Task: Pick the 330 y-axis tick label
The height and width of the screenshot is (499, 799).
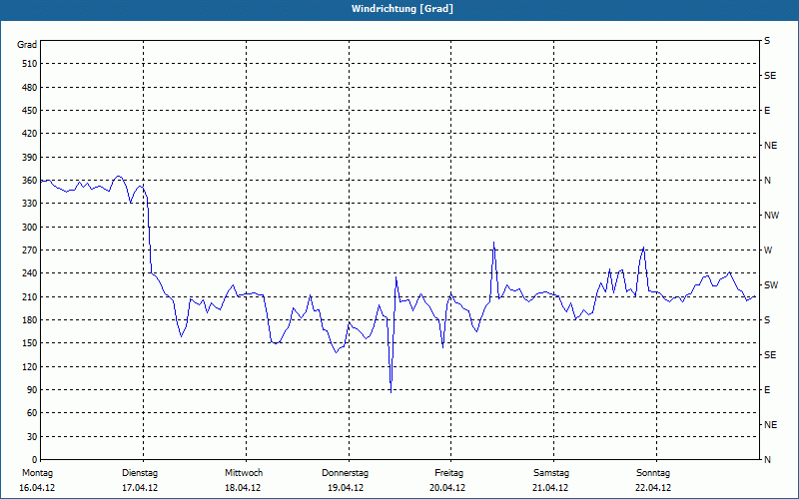Action: coord(30,204)
